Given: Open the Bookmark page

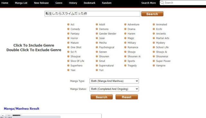Looking at the screenshot, I should click(x=89, y=3).
